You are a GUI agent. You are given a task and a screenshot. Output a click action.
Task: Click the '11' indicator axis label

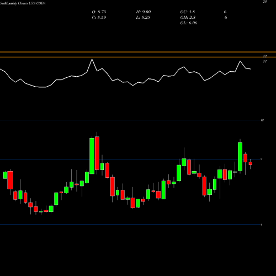264,61
